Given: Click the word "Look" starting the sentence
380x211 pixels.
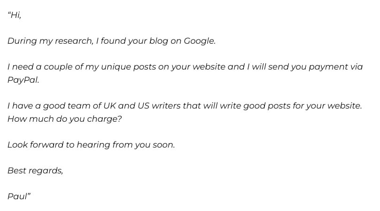Looking at the screenshot, I should click(x=17, y=145).
